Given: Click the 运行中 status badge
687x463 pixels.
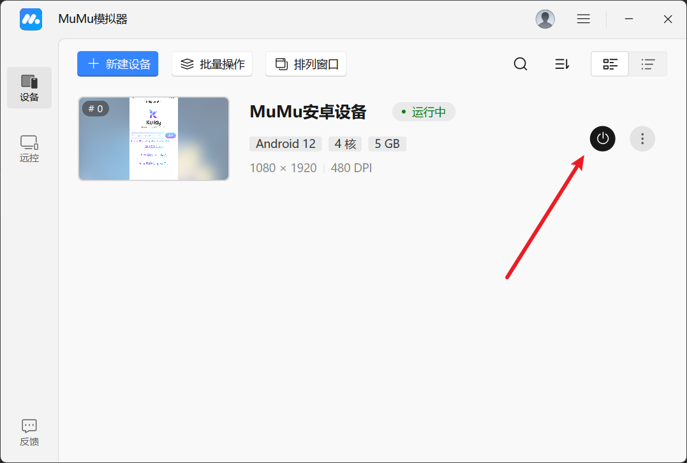Looking at the screenshot, I should click(424, 112).
